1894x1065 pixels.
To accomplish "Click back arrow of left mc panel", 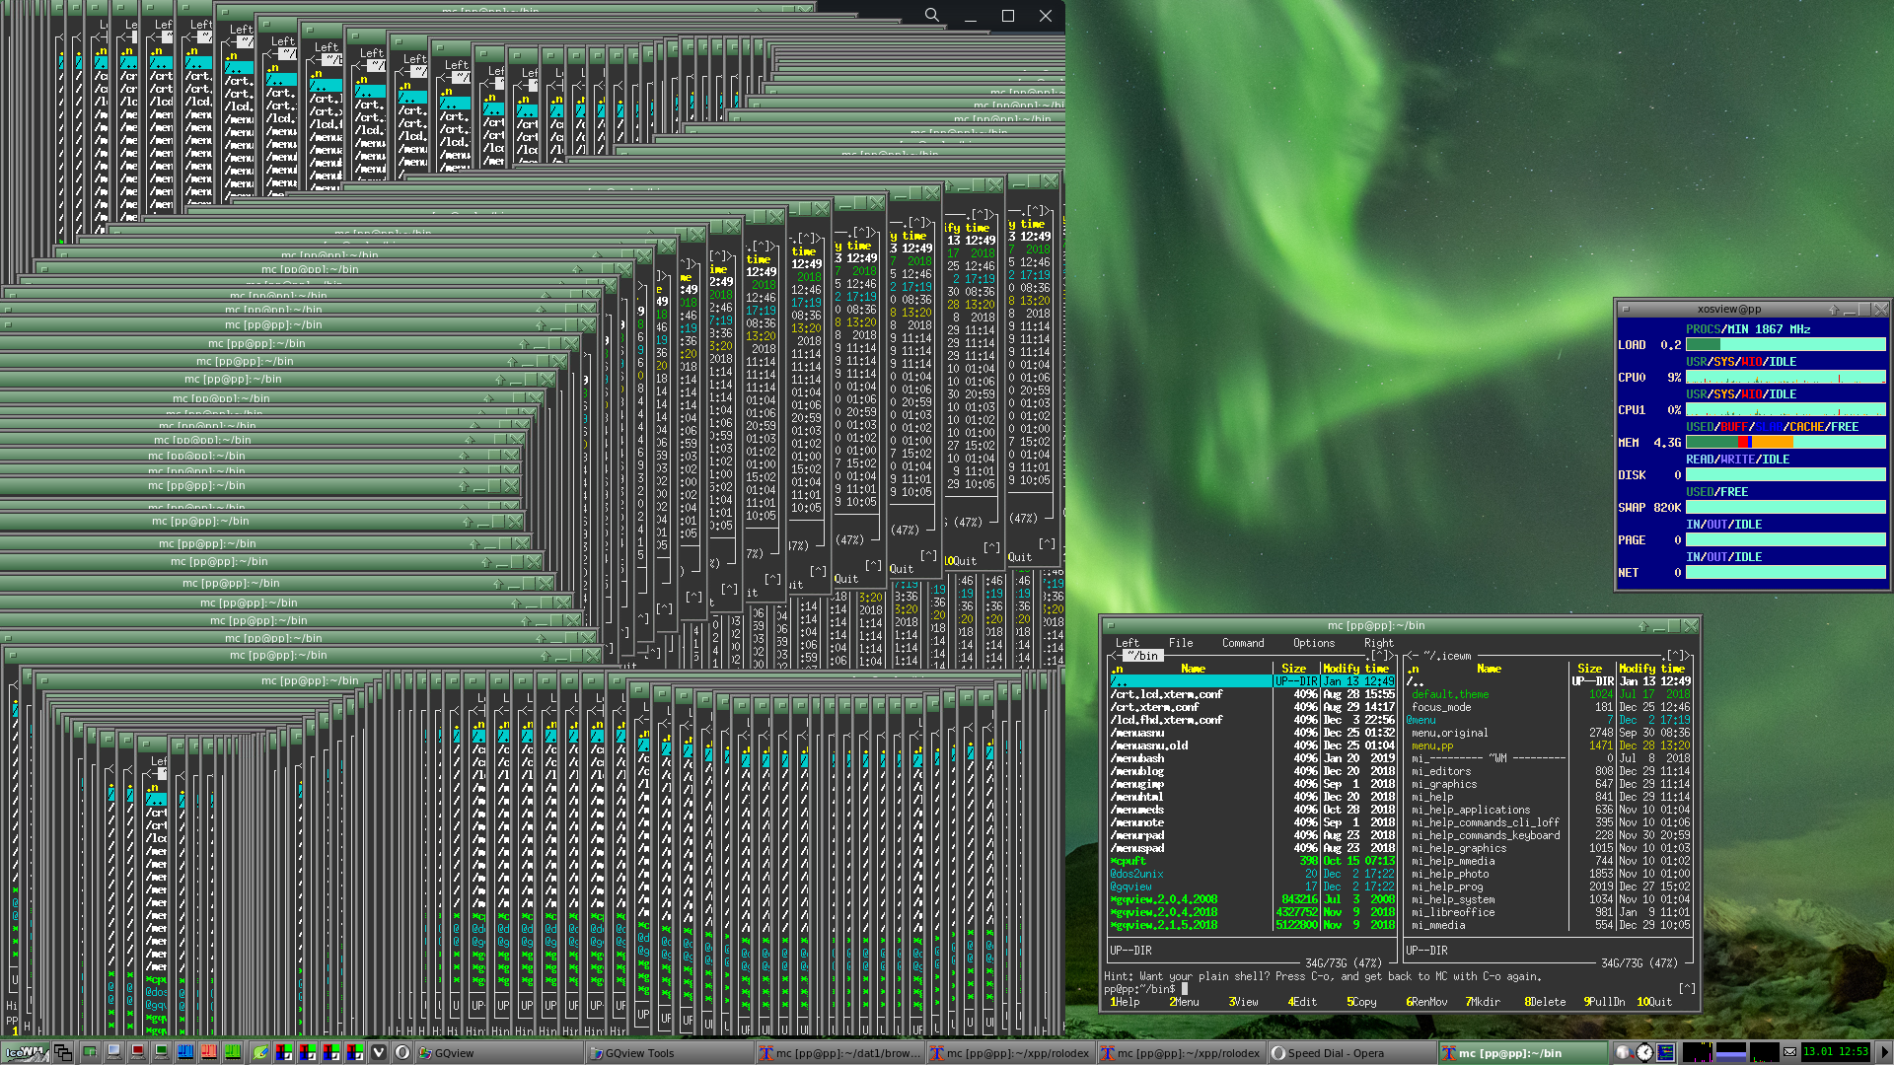I will [x=1114, y=656].
